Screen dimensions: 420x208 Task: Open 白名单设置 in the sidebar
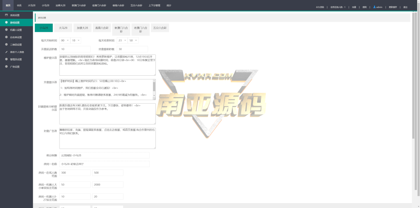click(x=16, y=37)
